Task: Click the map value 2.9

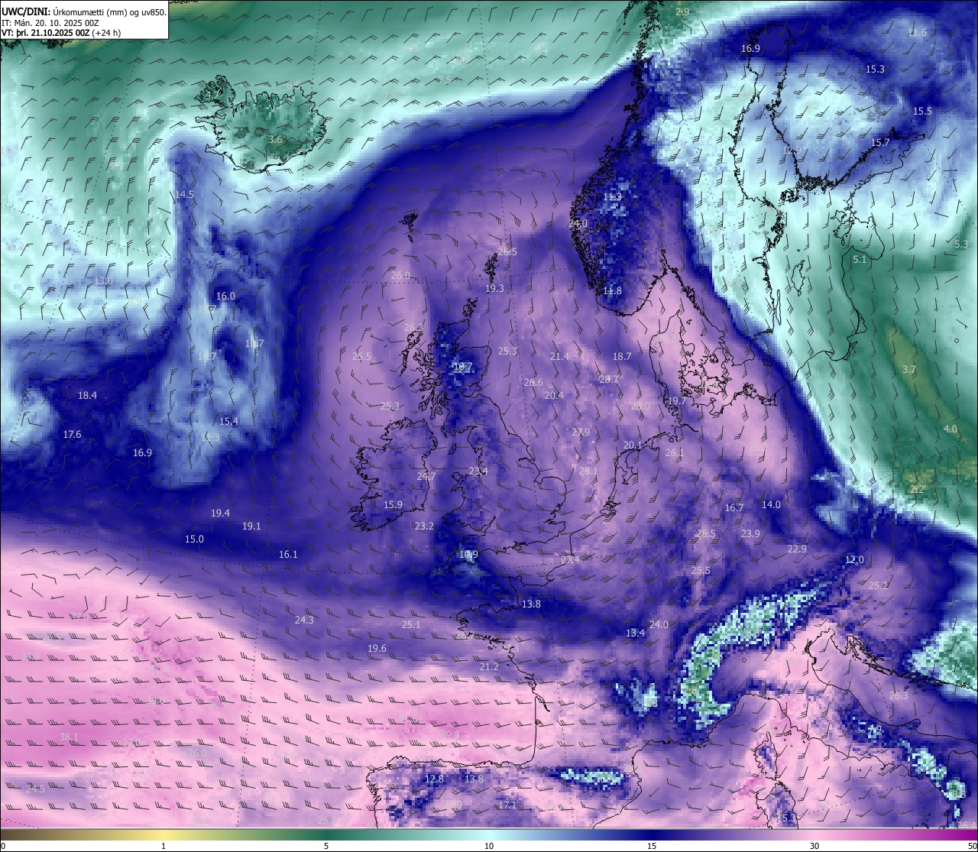Action: (682, 12)
